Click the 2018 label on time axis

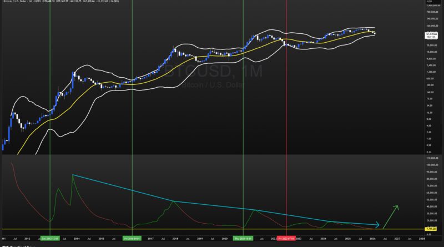(x=175, y=238)
